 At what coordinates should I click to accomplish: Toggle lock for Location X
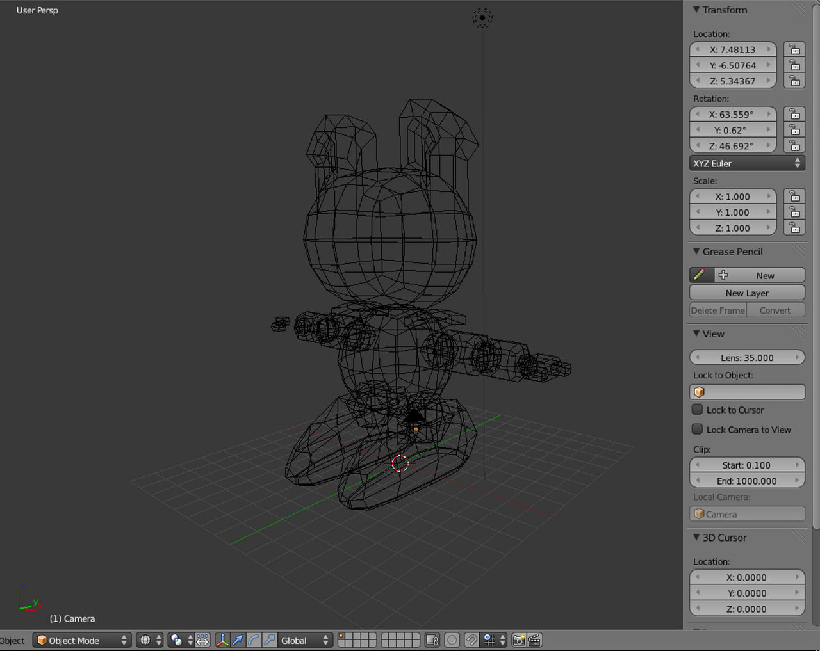(x=794, y=49)
